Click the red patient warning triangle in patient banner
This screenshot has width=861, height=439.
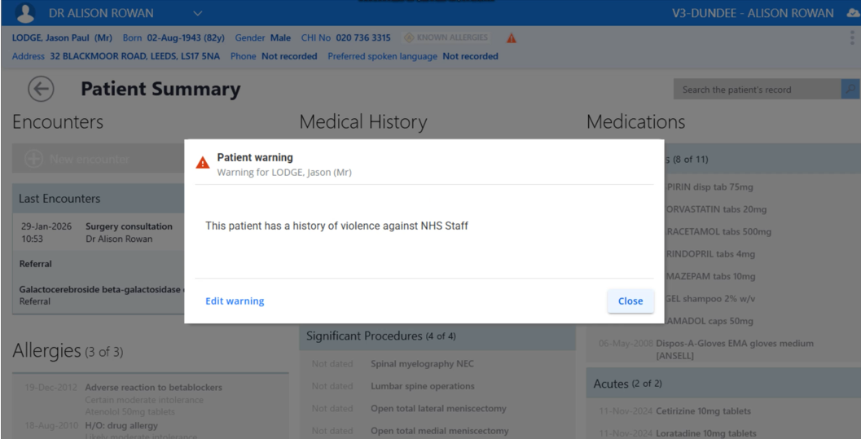[x=512, y=38]
